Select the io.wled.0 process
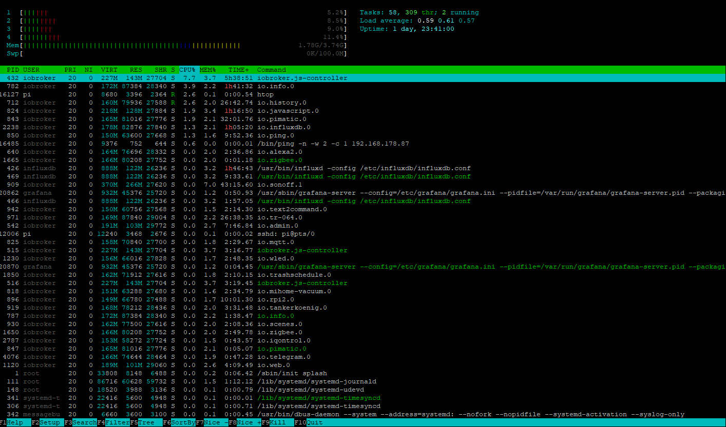726x427 pixels. point(363,258)
